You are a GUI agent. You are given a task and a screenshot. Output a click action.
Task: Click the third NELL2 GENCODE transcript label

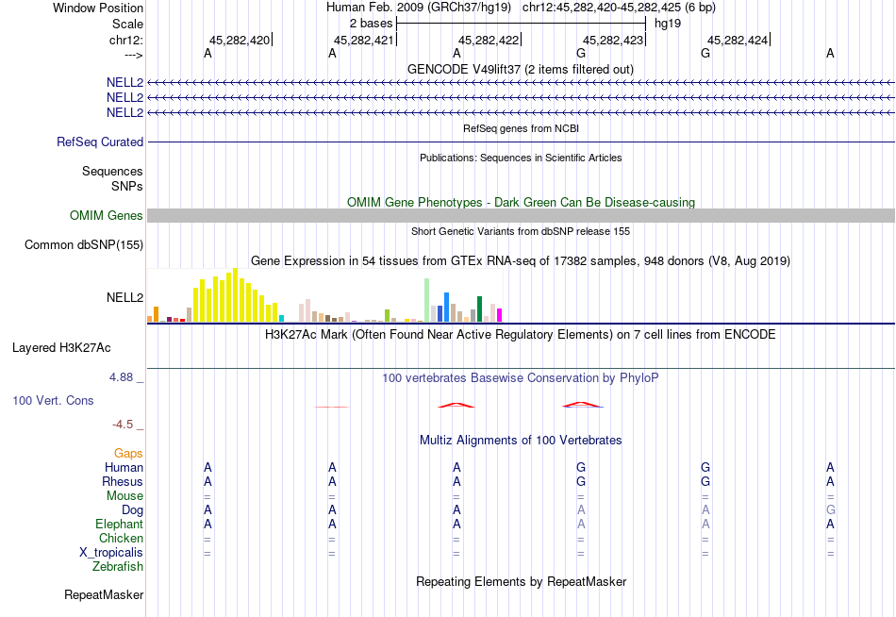124,112
